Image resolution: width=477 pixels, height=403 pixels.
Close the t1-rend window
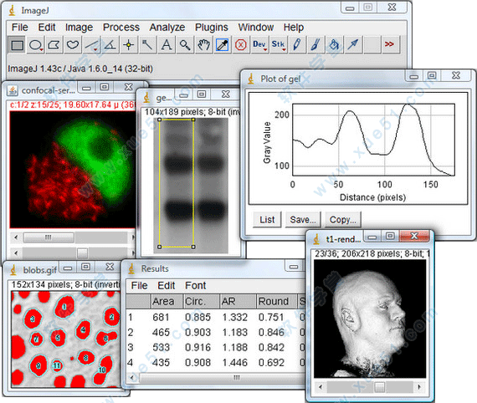(414, 236)
